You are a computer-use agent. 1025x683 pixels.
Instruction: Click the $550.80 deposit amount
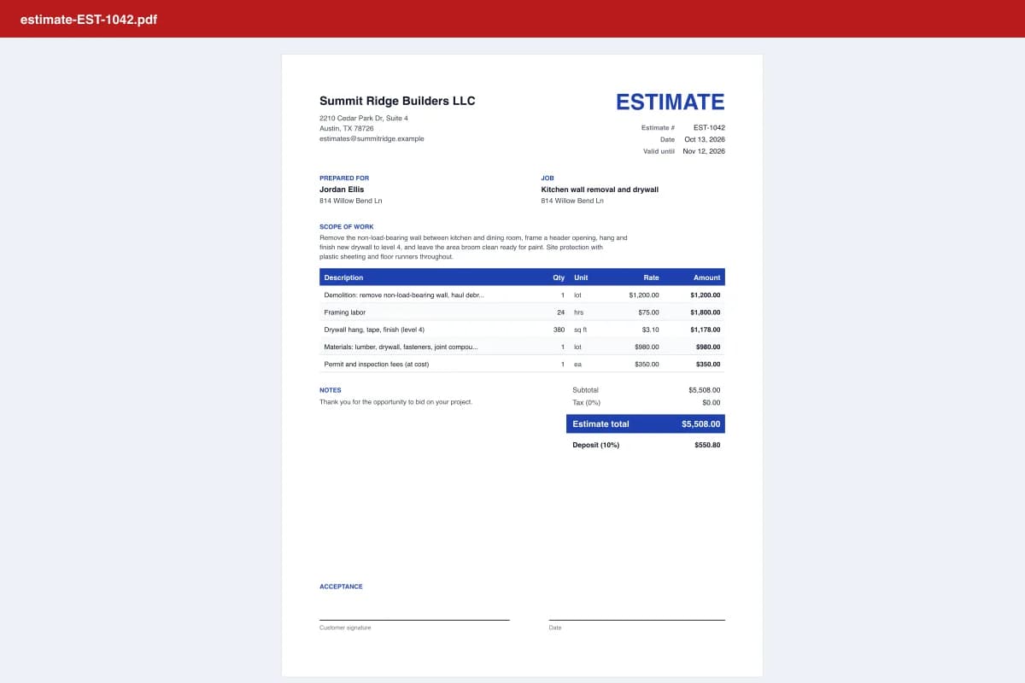pyautogui.click(x=708, y=445)
